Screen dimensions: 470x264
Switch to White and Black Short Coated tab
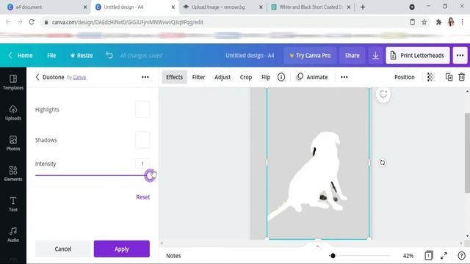point(311,7)
